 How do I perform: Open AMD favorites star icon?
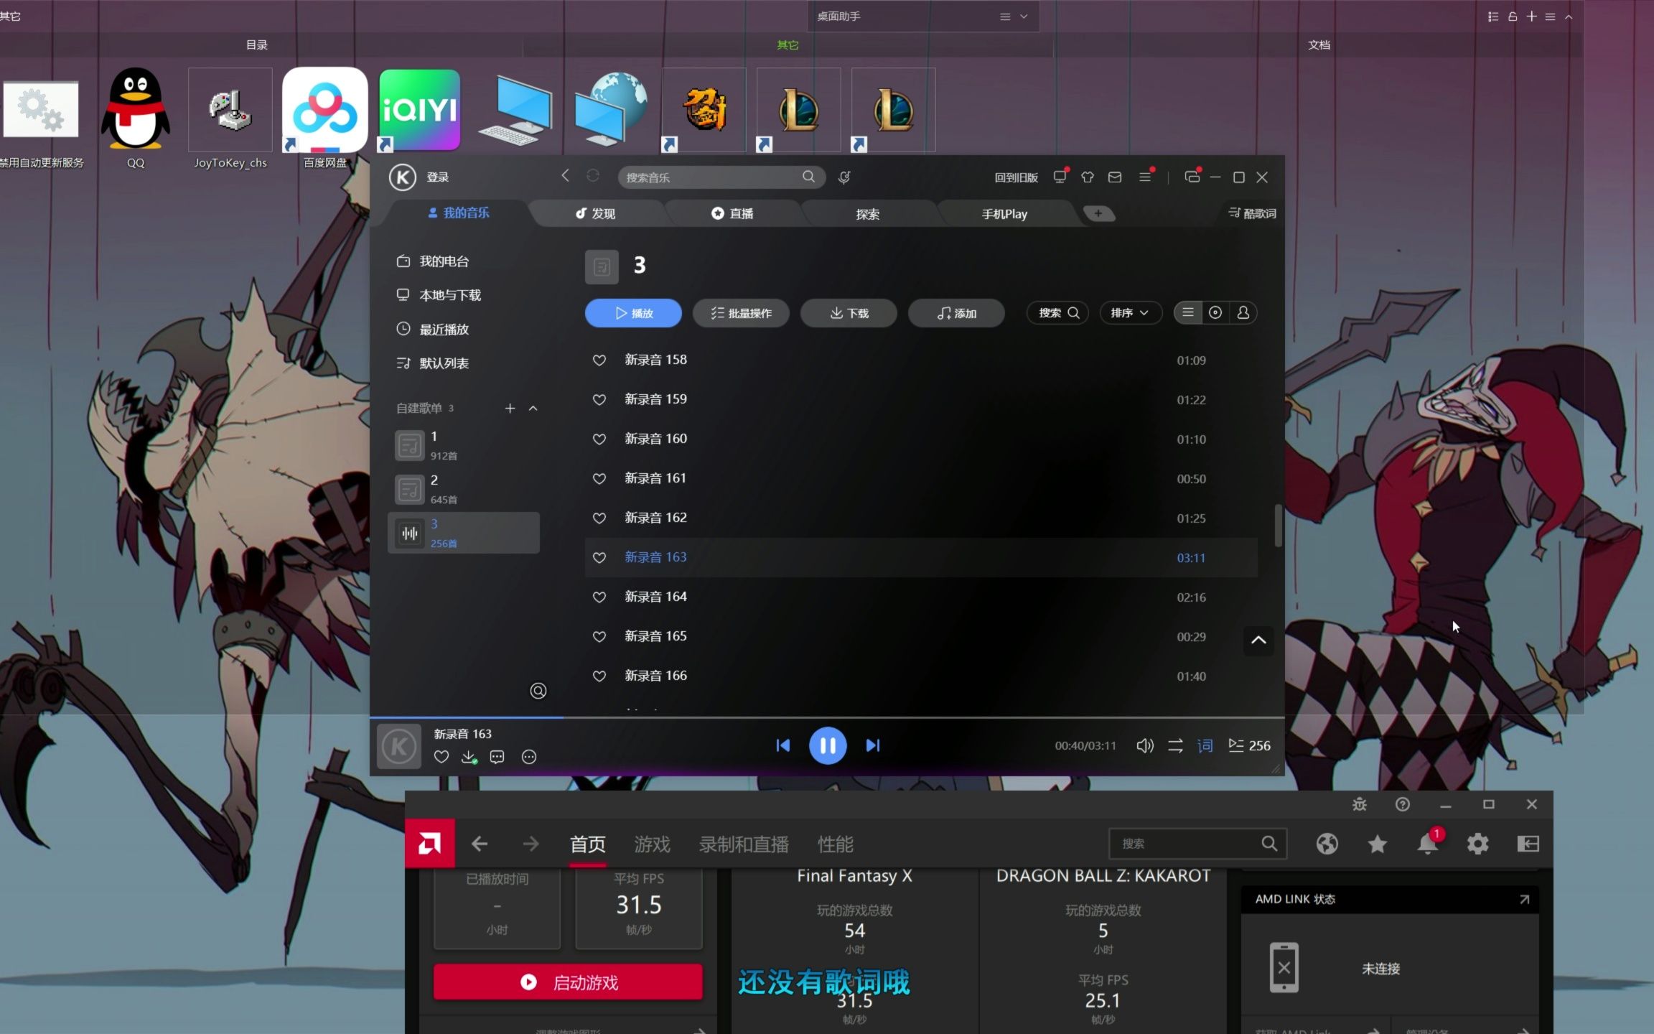coord(1378,844)
